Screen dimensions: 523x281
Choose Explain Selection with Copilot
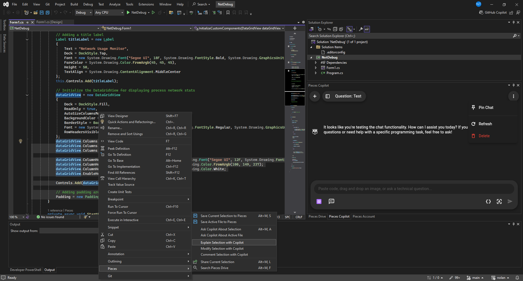234,243
